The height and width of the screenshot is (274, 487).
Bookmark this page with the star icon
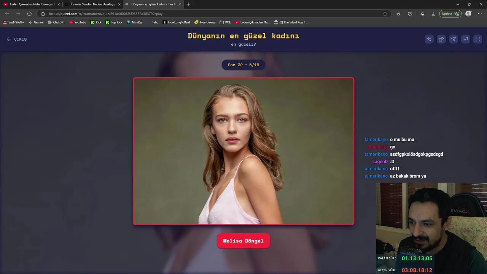(x=385, y=14)
